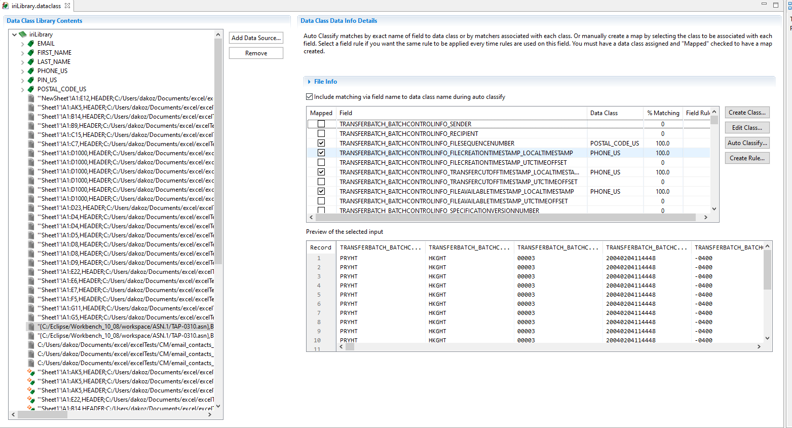Click the tag icon beside POSTAL_CODE_US

[31, 89]
